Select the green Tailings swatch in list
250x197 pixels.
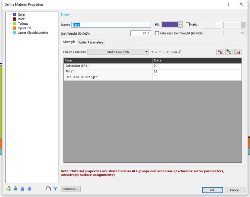[14, 23]
